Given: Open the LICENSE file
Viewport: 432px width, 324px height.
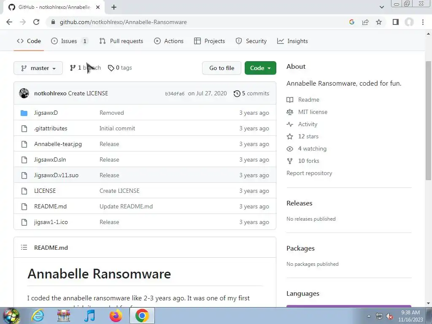Looking at the screenshot, I should pos(45,191).
